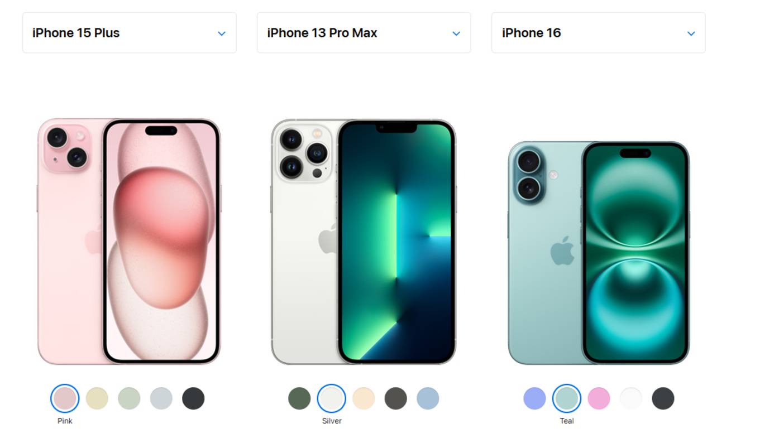Select the black swatch for iPhone 16
The height and width of the screenshot is (438, 779).
pos(663,398)
